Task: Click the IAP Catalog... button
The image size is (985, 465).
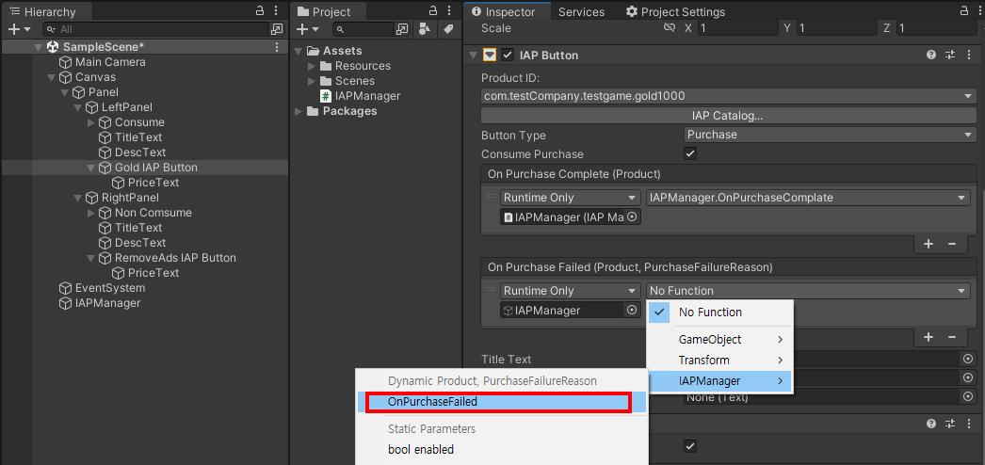Action: [729, 116]
